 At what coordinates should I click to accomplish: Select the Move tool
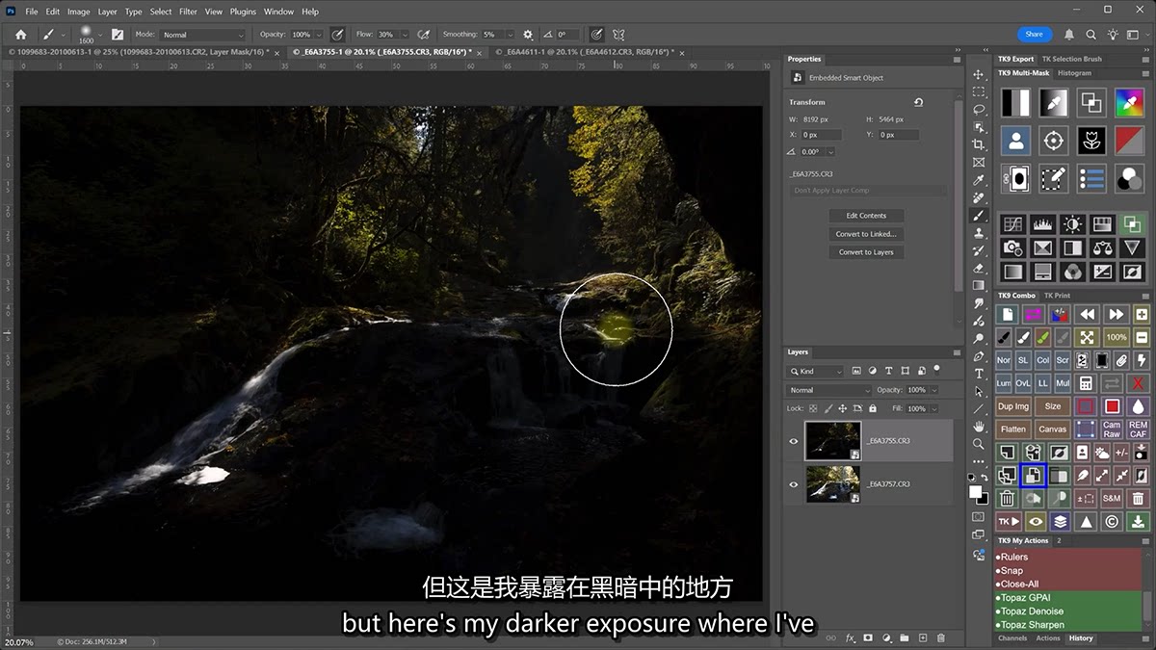tap(979, 74)
